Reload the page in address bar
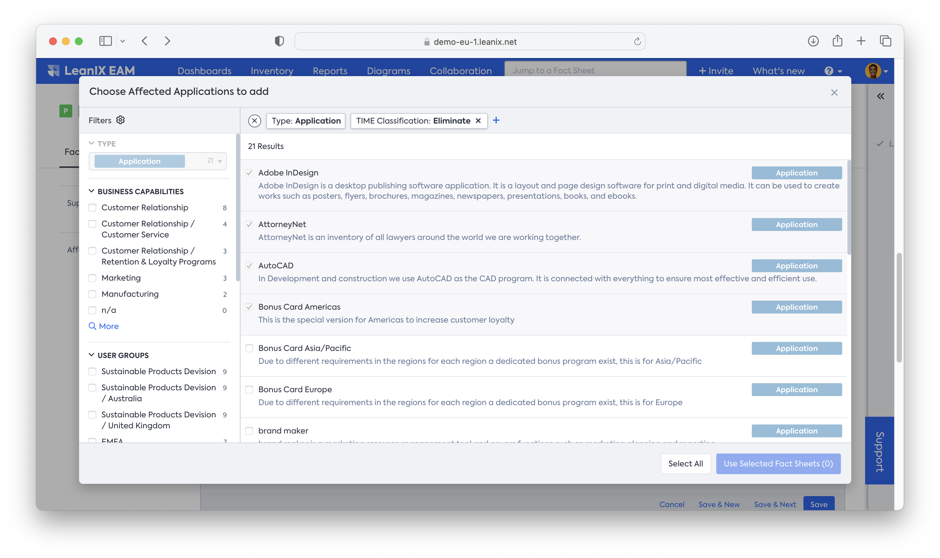Viewport: 940px width, 558px height. 637,41
